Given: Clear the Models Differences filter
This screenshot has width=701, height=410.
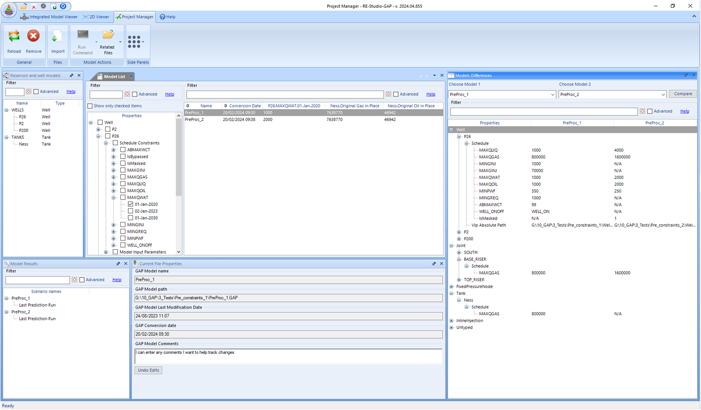Looking at the screenshot, I should click(x=643, y=112).
